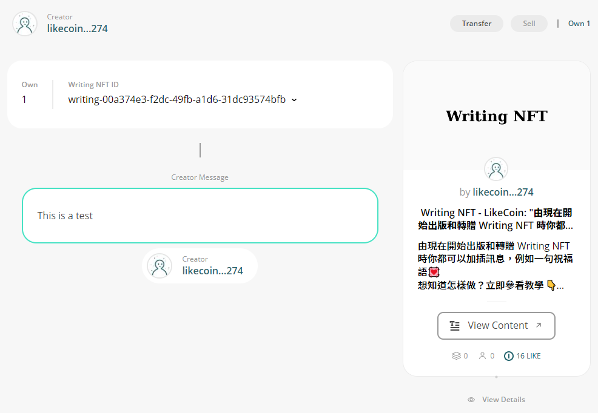Click the 16 LIKE price text
Screen dimensions: 598x413
coord(529,356)
